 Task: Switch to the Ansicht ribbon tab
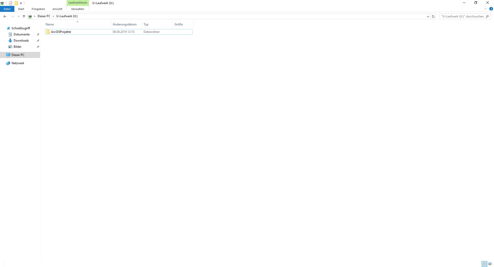[x=57, y=9]
